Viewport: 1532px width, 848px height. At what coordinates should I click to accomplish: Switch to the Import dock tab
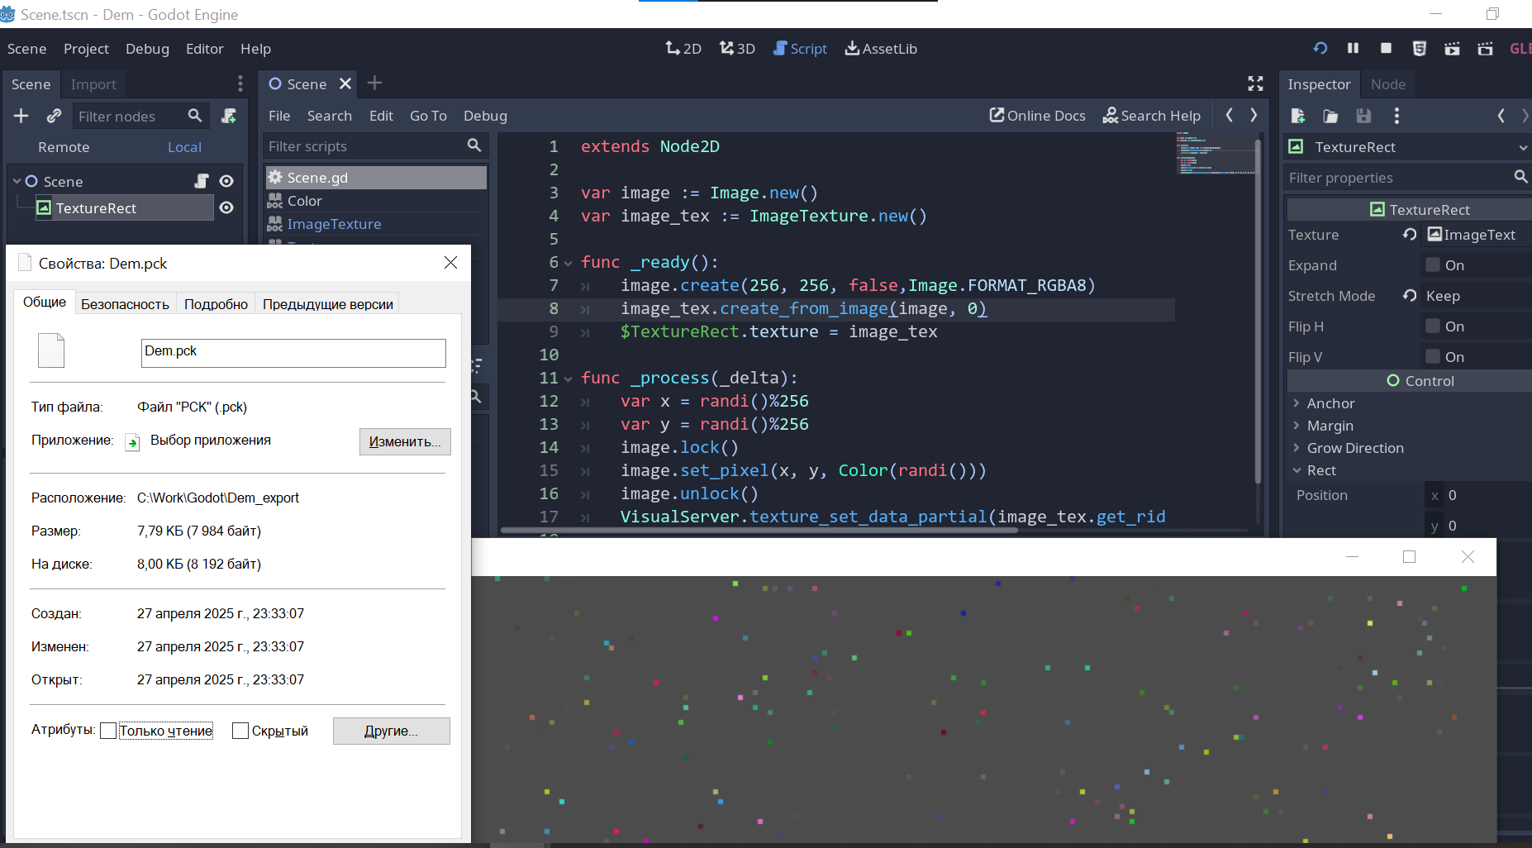point(93,84)
